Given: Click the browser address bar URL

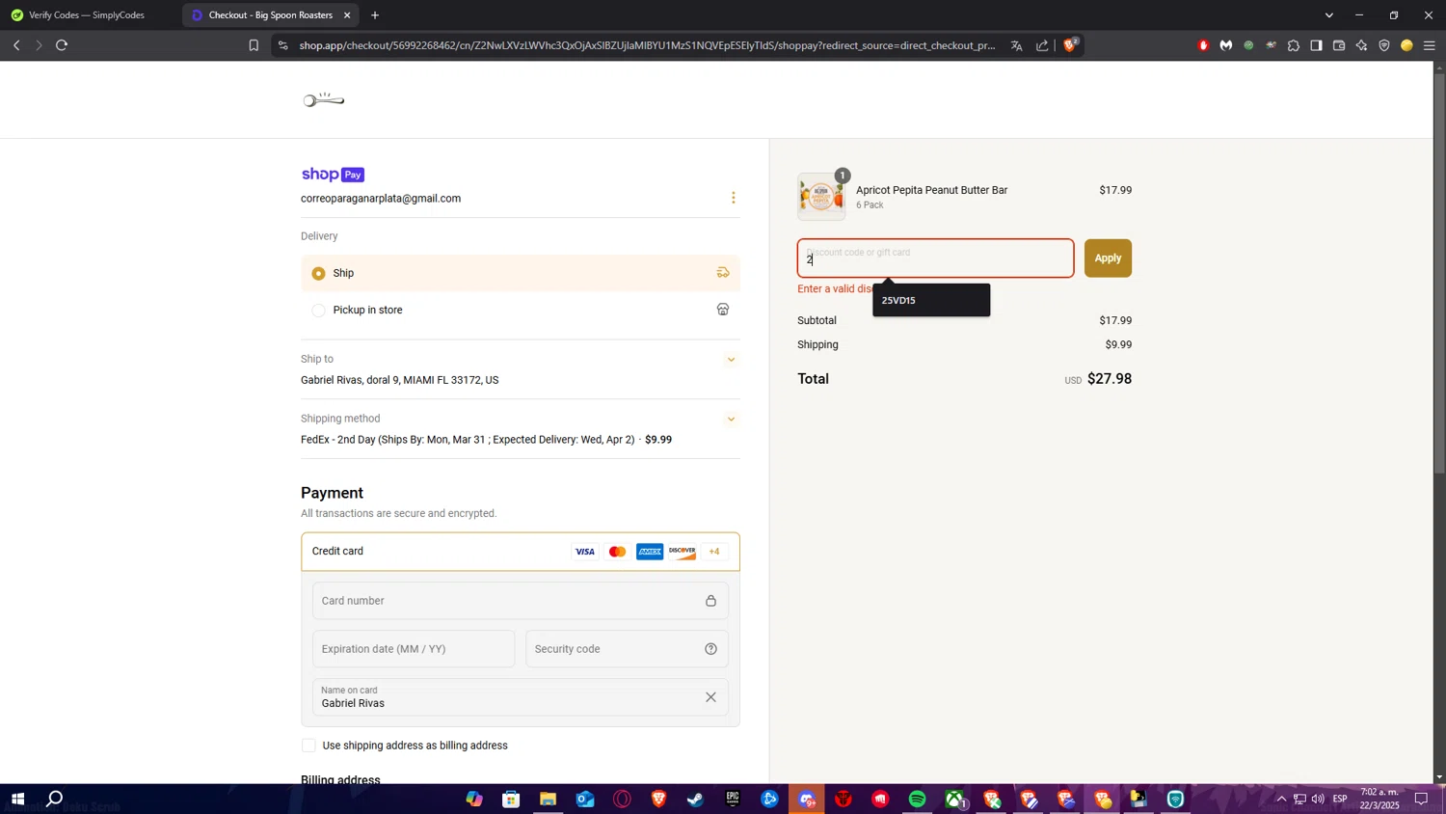Looking at the screenshot, I should click(647, 45).
